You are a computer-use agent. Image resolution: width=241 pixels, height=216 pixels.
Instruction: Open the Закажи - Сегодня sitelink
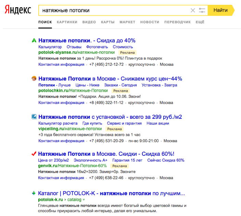coord(120,85)
